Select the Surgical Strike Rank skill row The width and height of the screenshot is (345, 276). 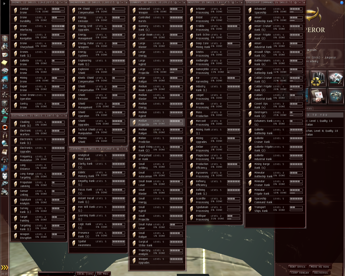coord(157,243)
